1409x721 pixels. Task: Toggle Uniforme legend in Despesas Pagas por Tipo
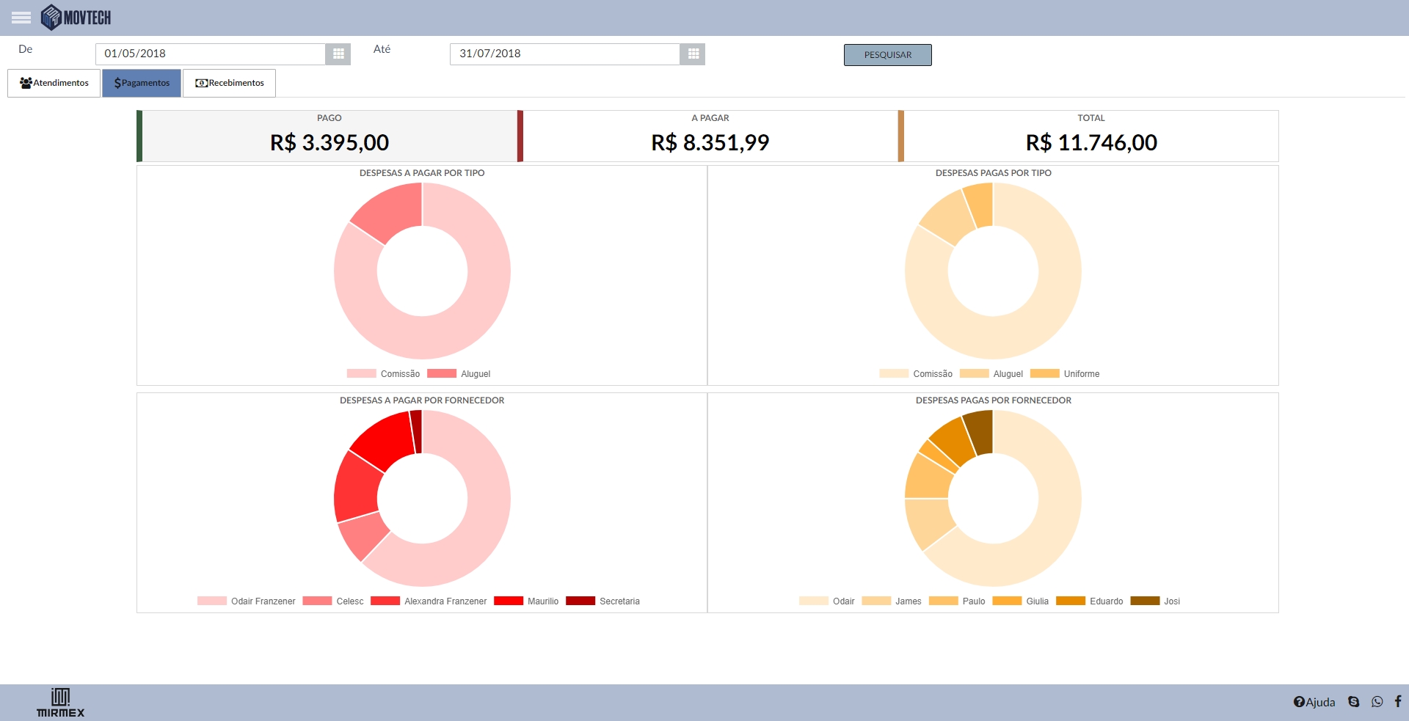1065,374
